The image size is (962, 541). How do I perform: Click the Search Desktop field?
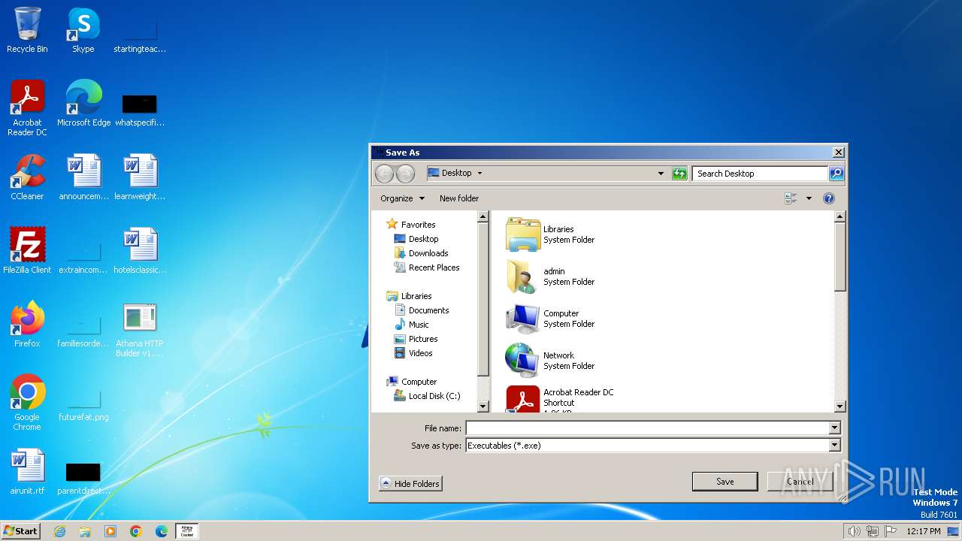click(760, 174)
